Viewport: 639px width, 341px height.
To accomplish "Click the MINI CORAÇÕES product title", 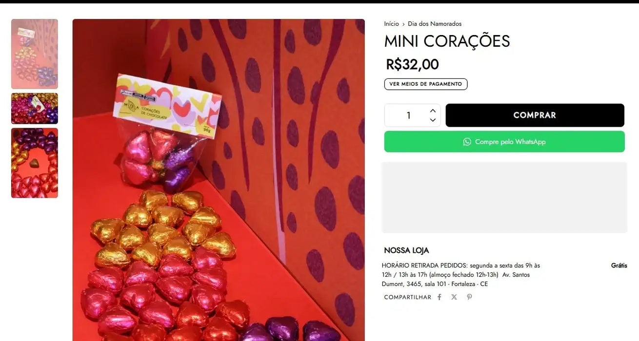I will pyautogui.click(x=447, y=41).
